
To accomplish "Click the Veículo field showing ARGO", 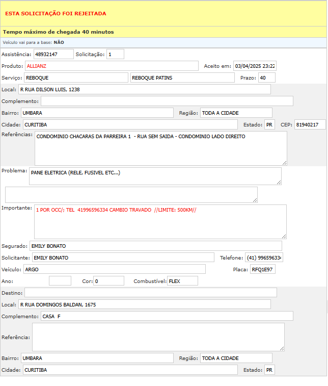I will click(114, 269).
